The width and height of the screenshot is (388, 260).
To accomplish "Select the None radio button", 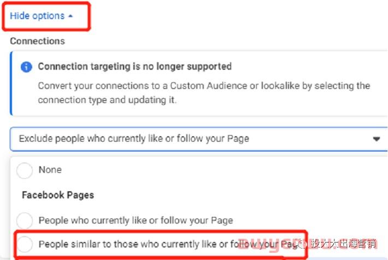I will (x=25, y=171).
